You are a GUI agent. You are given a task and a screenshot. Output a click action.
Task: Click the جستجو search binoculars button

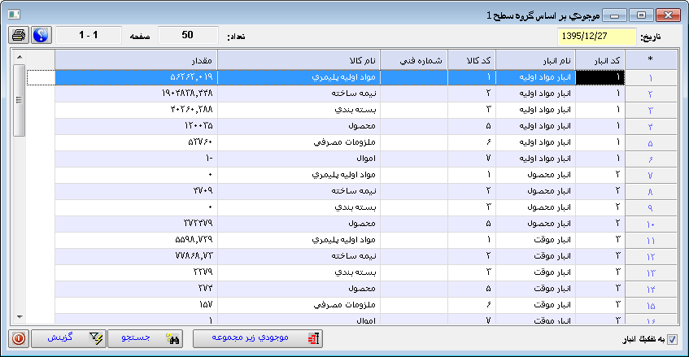[144, 337]
